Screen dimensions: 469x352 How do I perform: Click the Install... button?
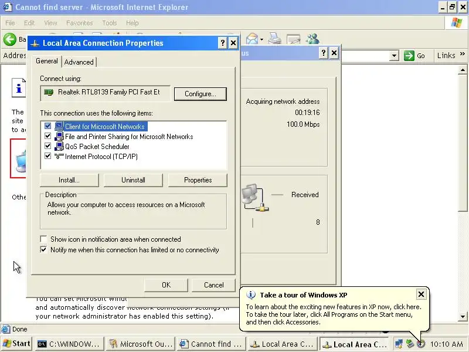coord(69,180)
